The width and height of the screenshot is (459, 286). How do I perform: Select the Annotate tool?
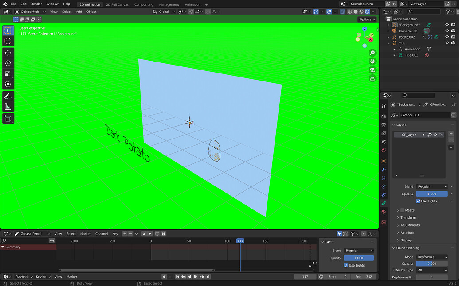pyautogui.click(x=7, y=96)
